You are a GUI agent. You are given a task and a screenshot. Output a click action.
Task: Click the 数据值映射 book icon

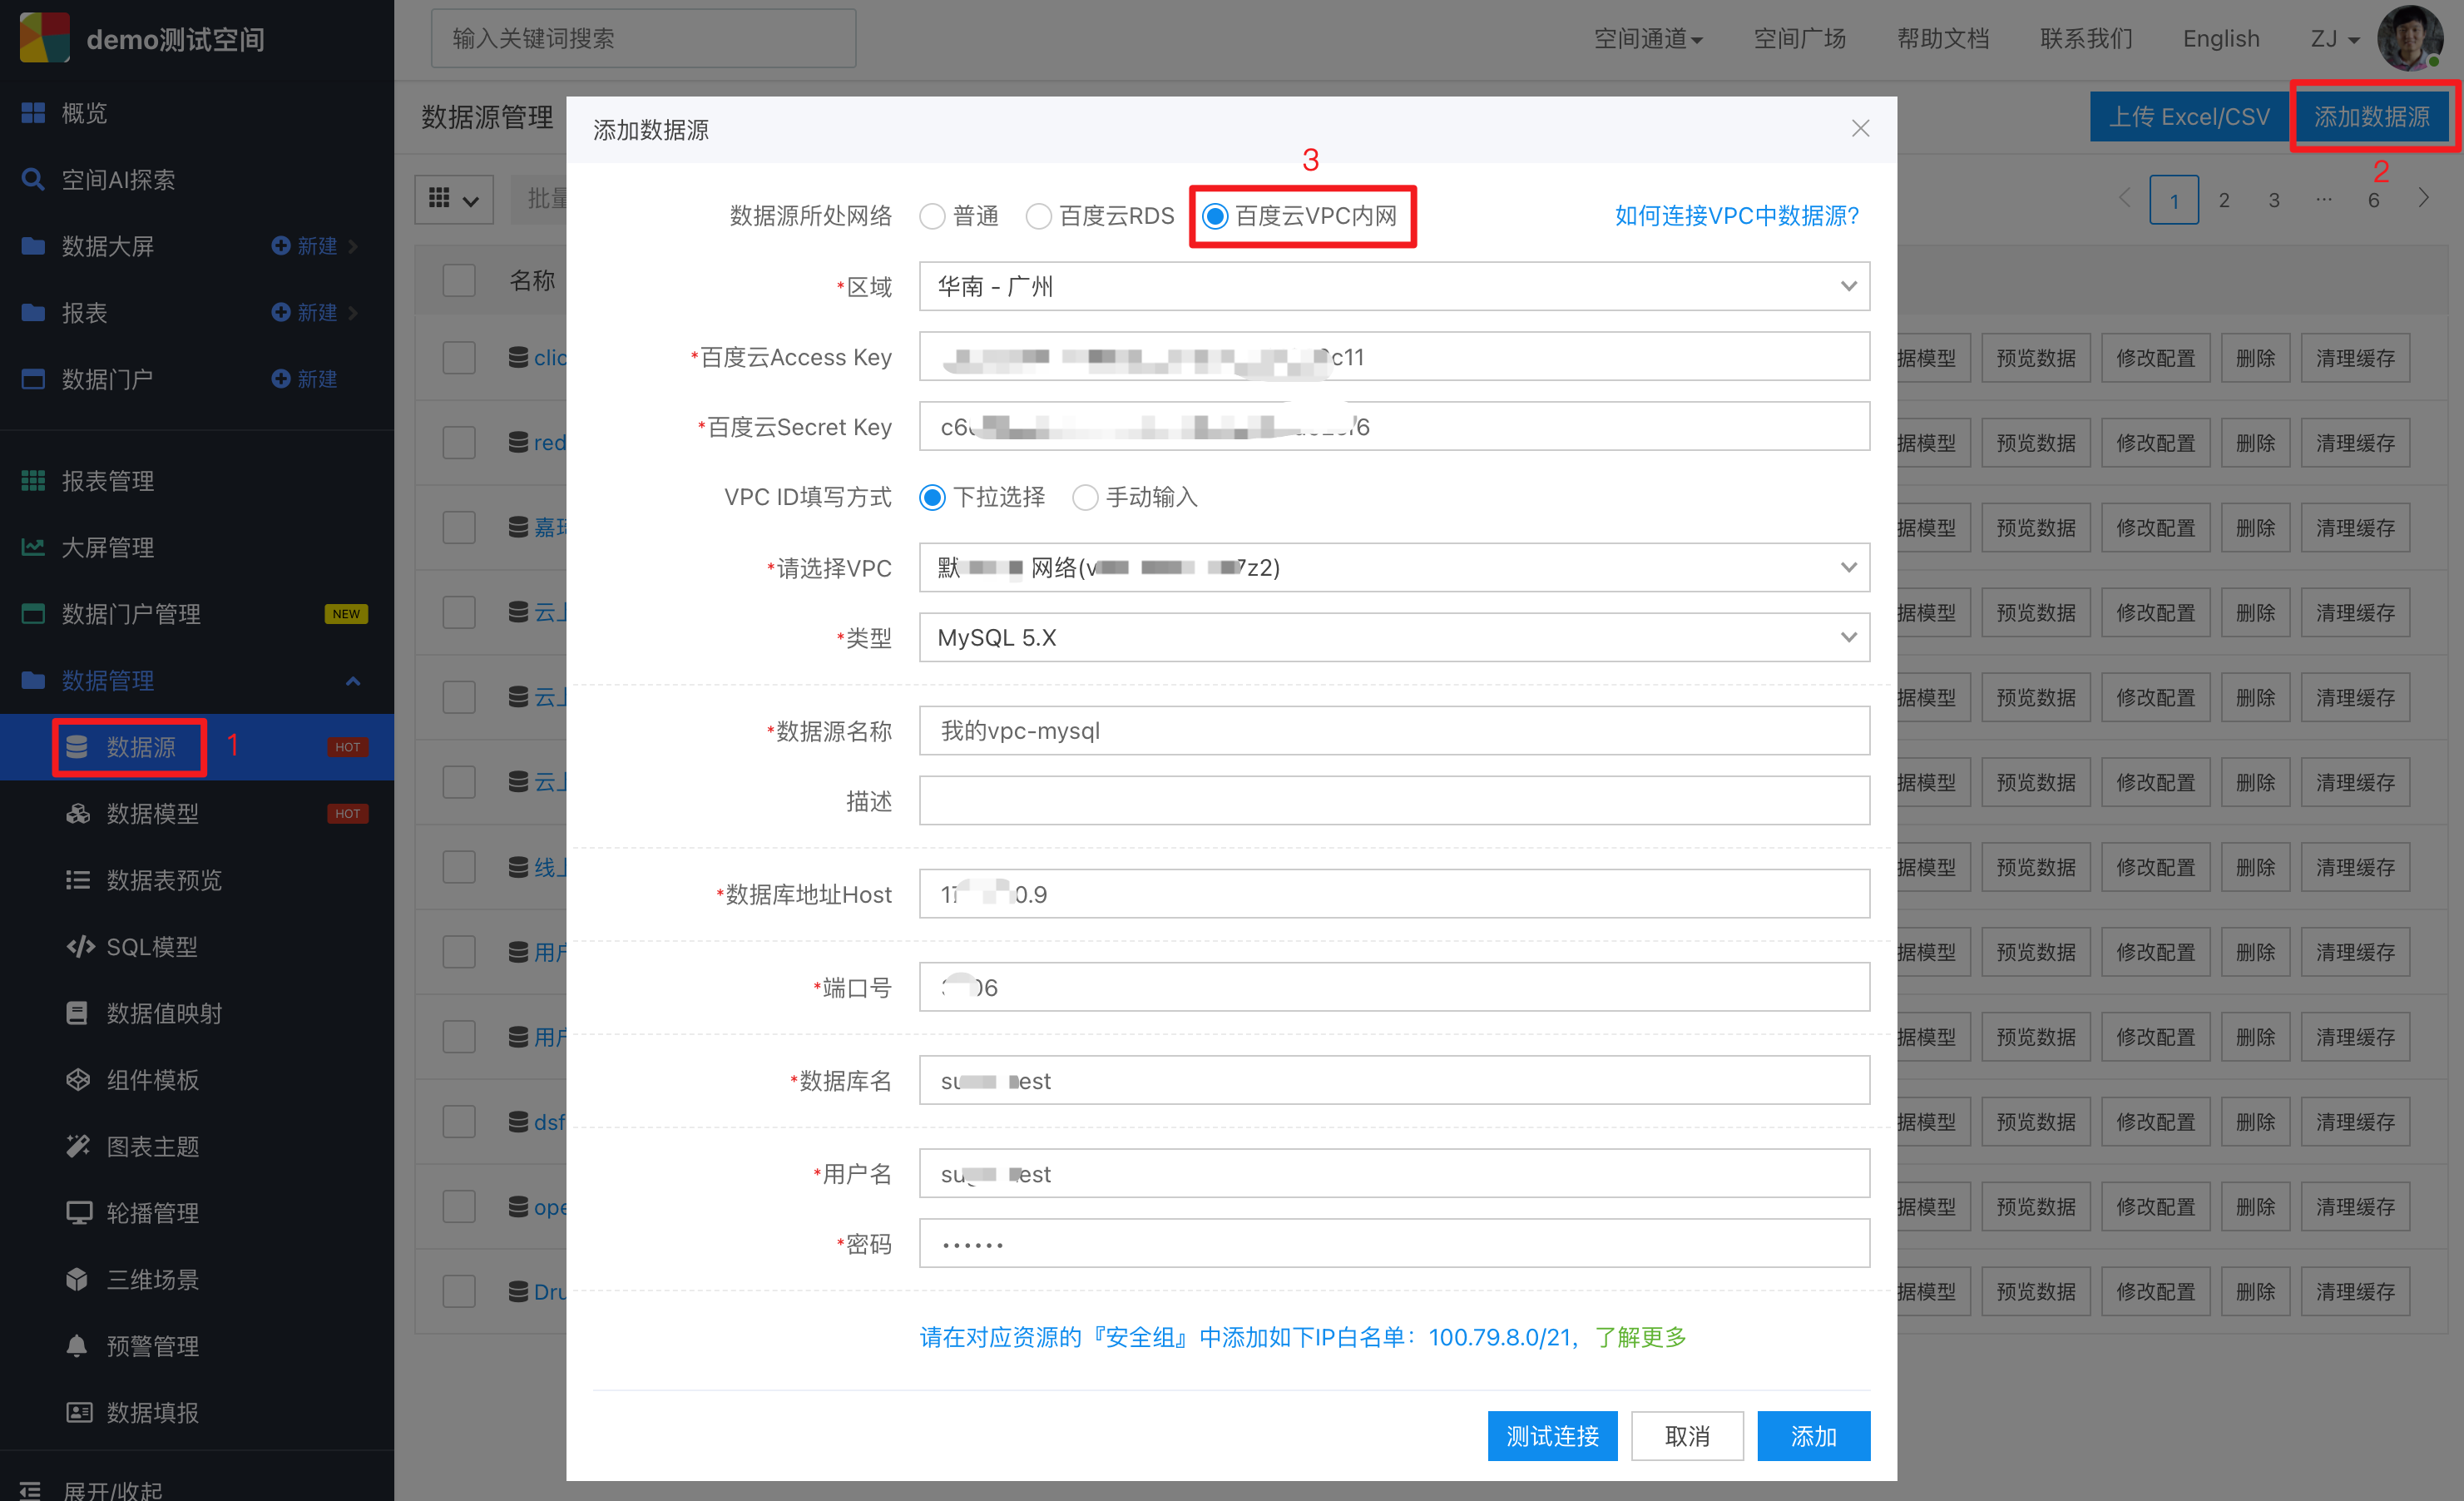[77, 1013]
